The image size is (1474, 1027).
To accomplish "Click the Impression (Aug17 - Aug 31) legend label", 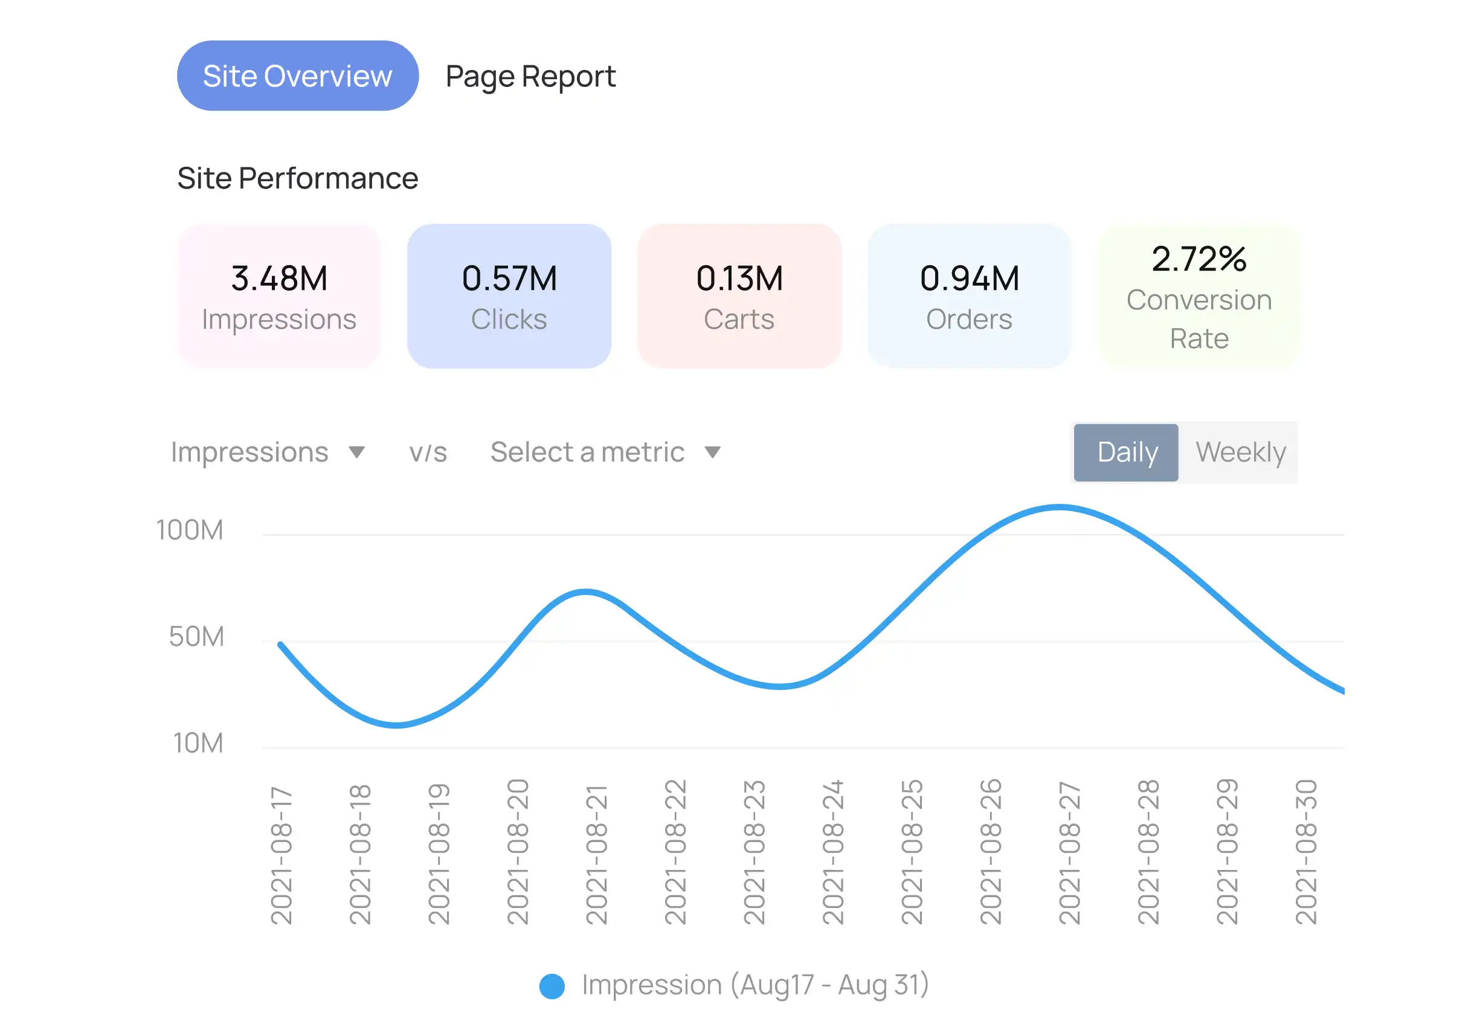I will [755, 985].
